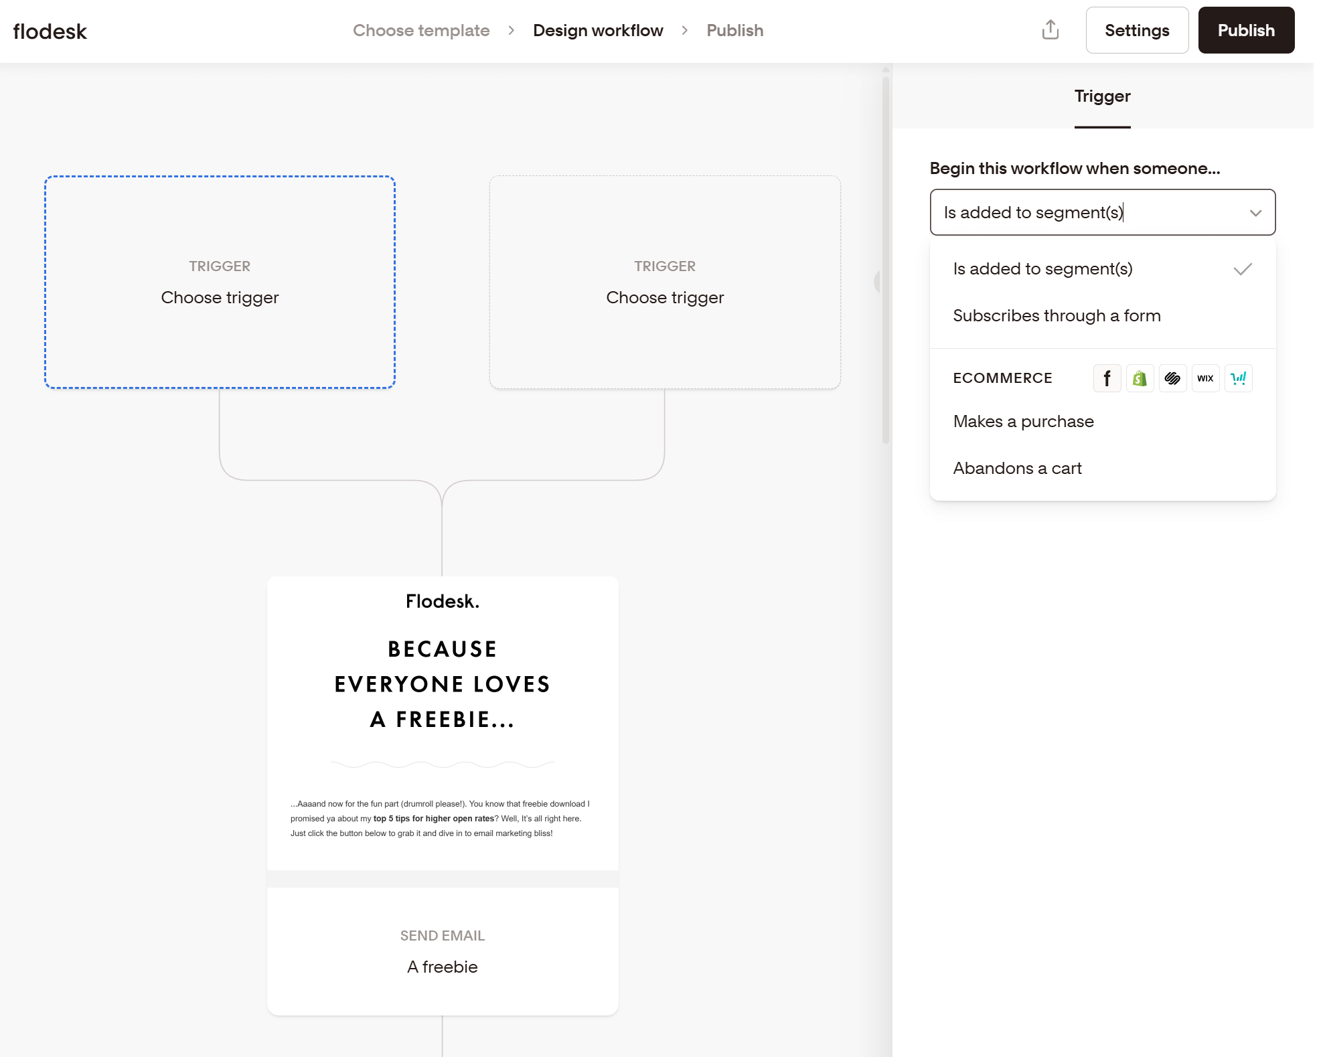Pick 'Abandons a cart' trigger option

tap(1017, 469)
